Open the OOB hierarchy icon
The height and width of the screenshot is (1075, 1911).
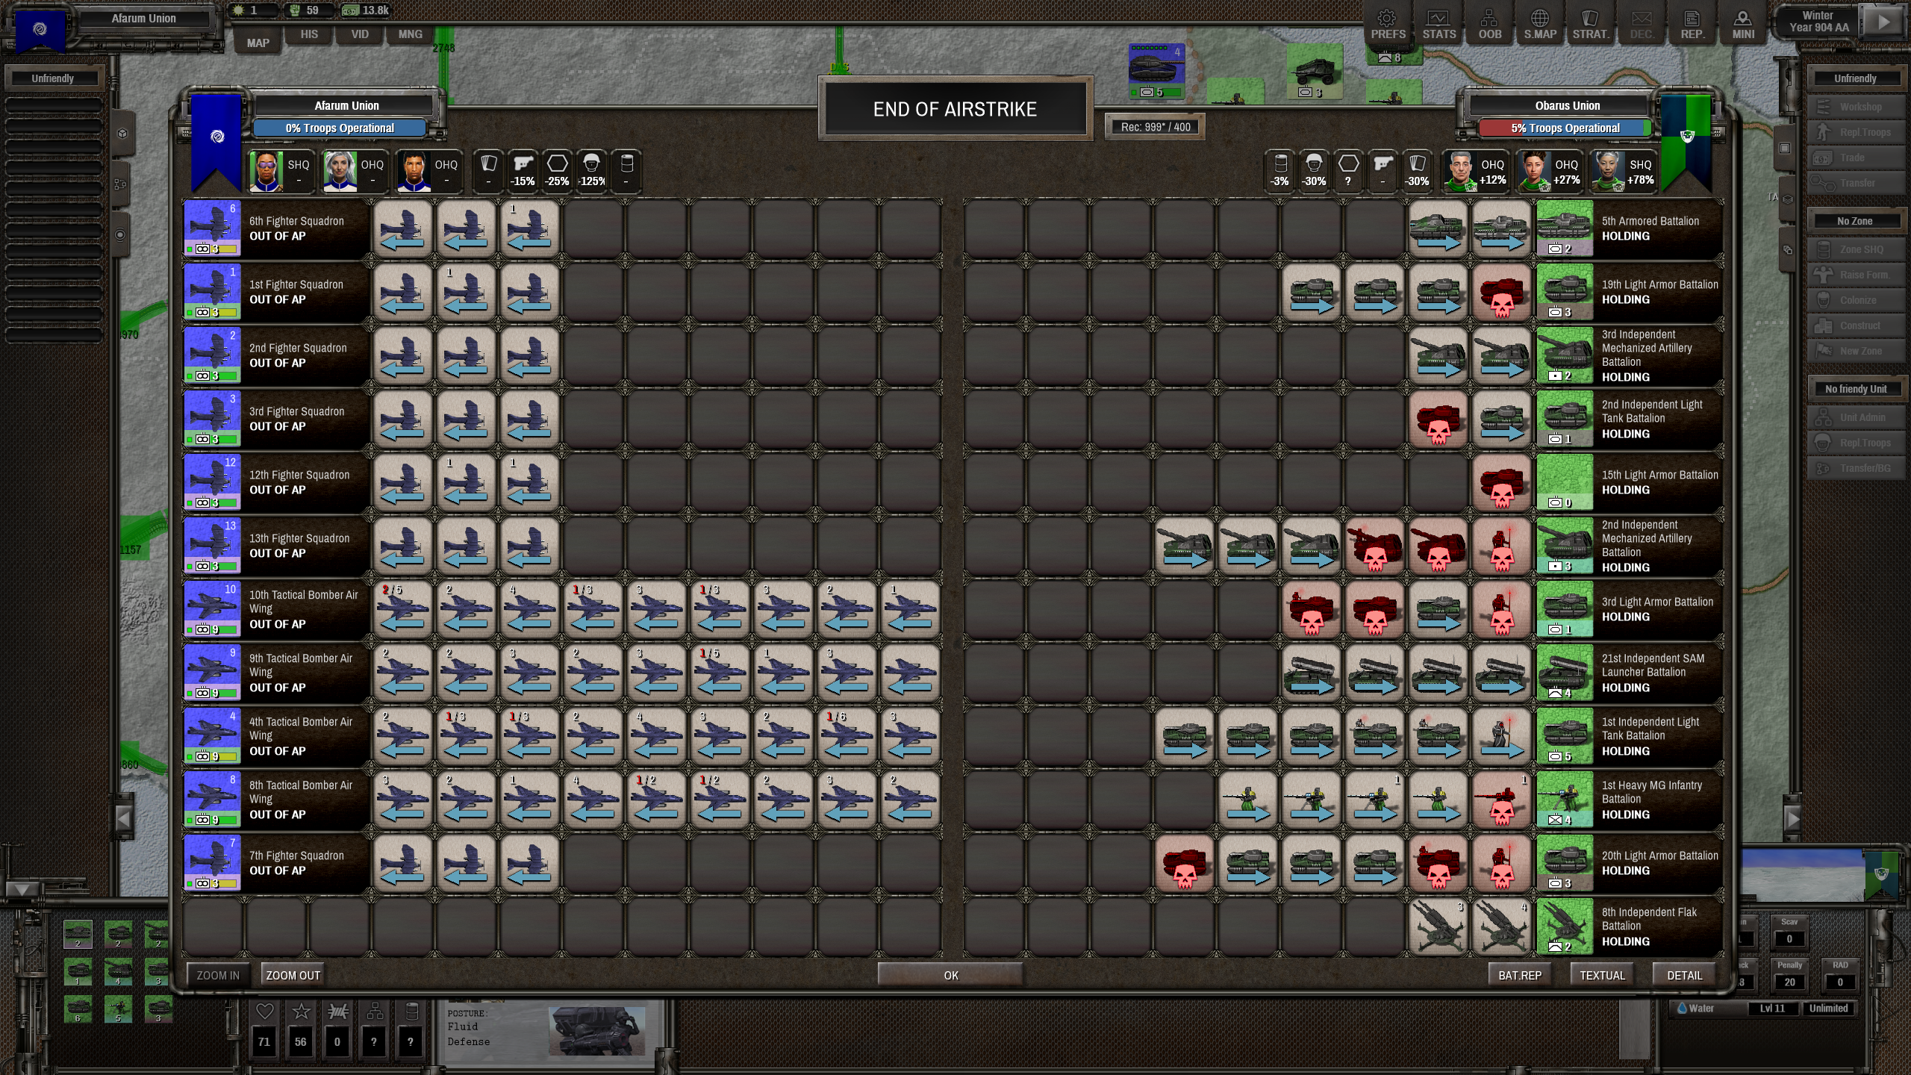pos(1489,24)
